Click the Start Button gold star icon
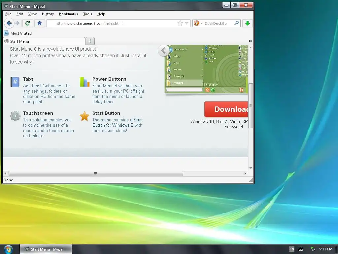 84,116
